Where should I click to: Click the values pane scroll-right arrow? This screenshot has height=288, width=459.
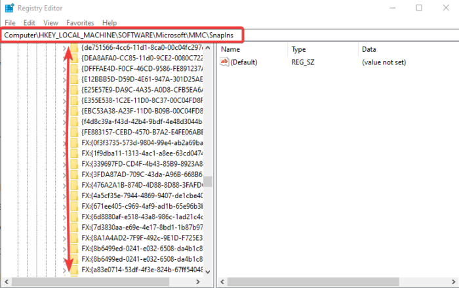pyautogui.click(x=454, y=282)
